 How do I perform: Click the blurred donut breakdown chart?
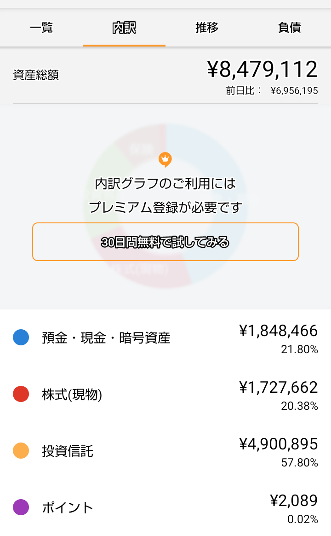pos(165,206)
